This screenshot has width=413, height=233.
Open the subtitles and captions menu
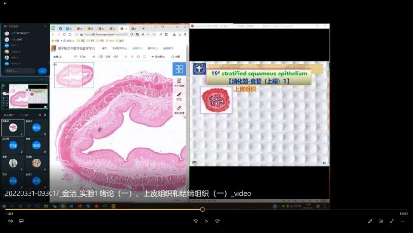tap(21, 221)
